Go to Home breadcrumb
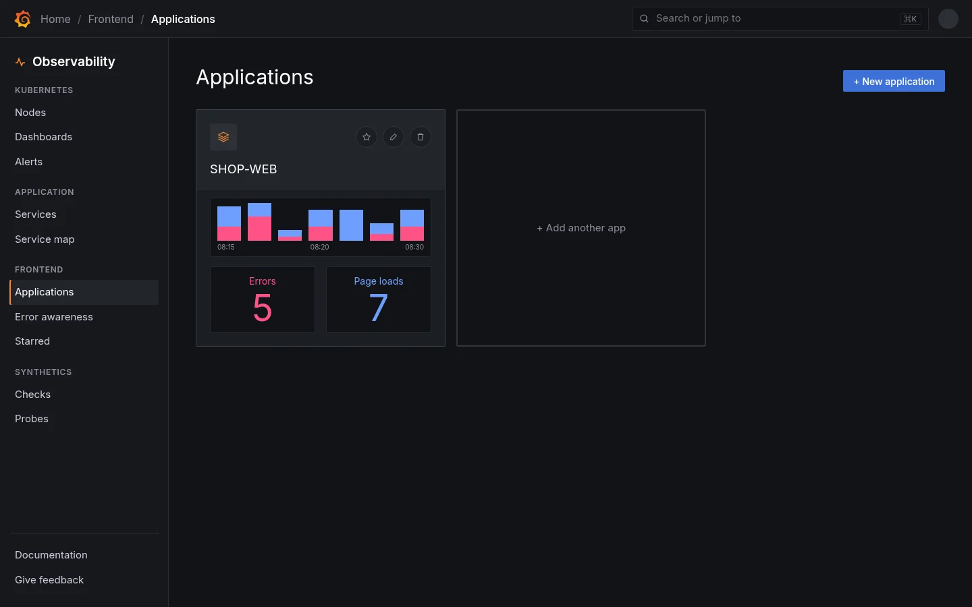Screen dimensions: 972x607 [55, 19]
